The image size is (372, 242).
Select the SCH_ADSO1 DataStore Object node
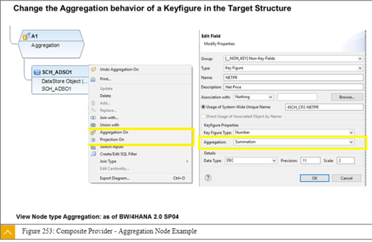60,80
